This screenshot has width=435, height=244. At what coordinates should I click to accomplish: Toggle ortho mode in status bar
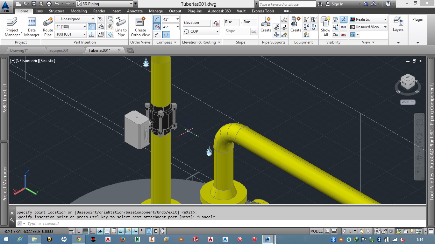click(x=93, y=231)
